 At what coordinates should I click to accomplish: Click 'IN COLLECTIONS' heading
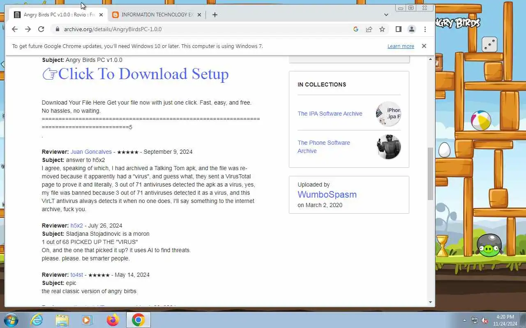tap(322, 84)
